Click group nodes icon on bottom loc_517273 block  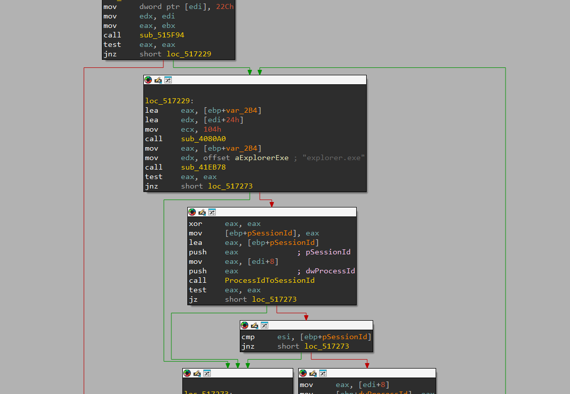[207, 373]
